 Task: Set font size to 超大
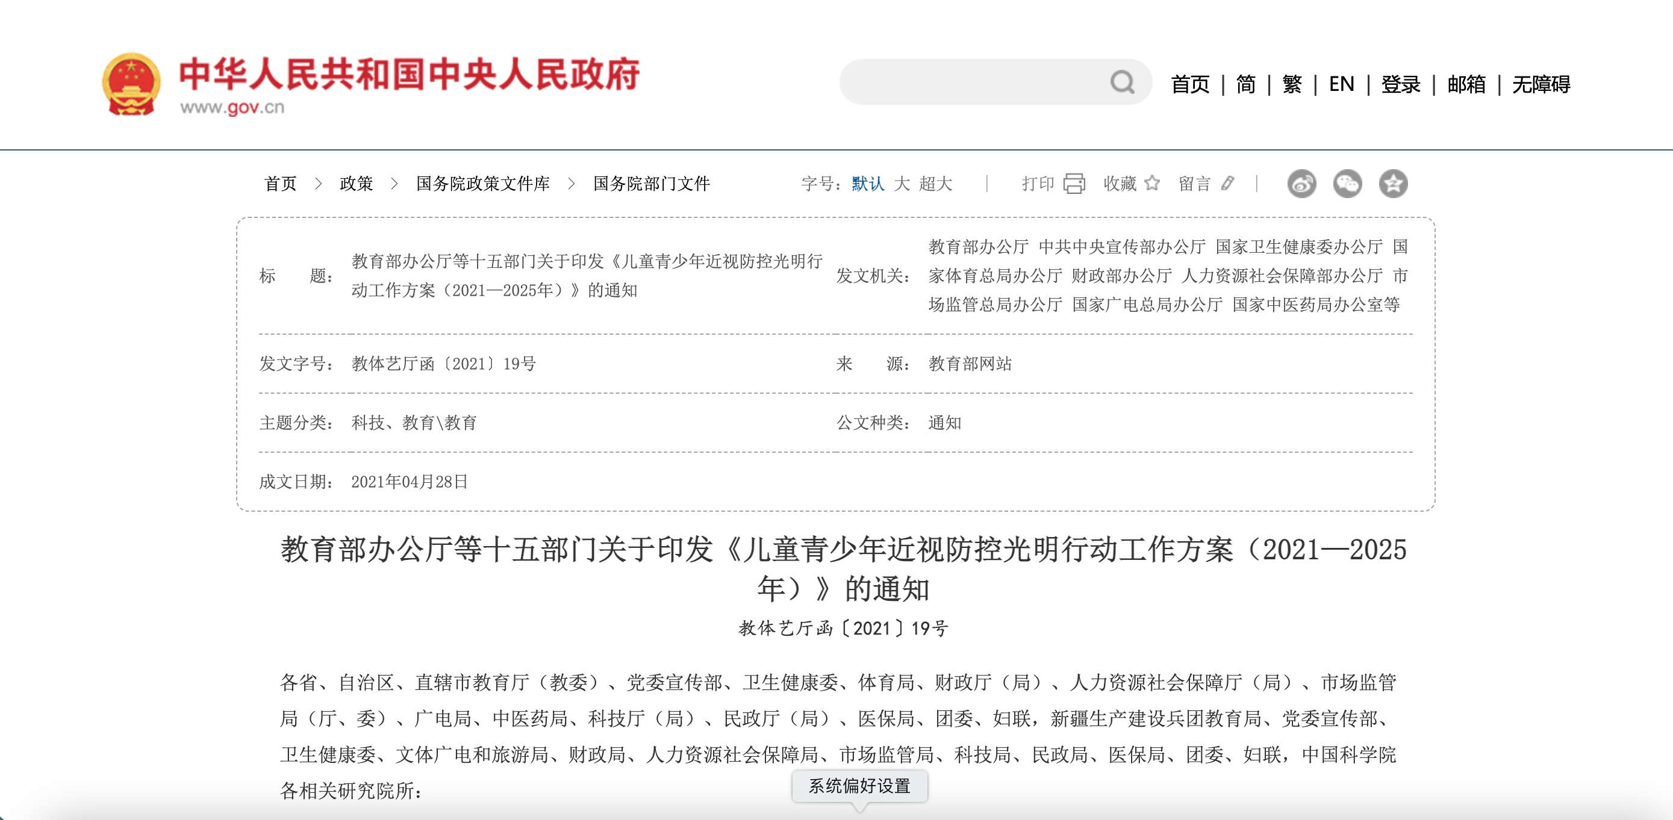tap(935, 184)
